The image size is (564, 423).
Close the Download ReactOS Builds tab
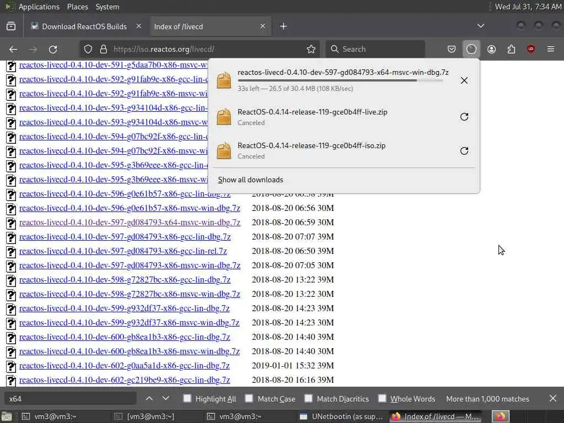point(138,26)
